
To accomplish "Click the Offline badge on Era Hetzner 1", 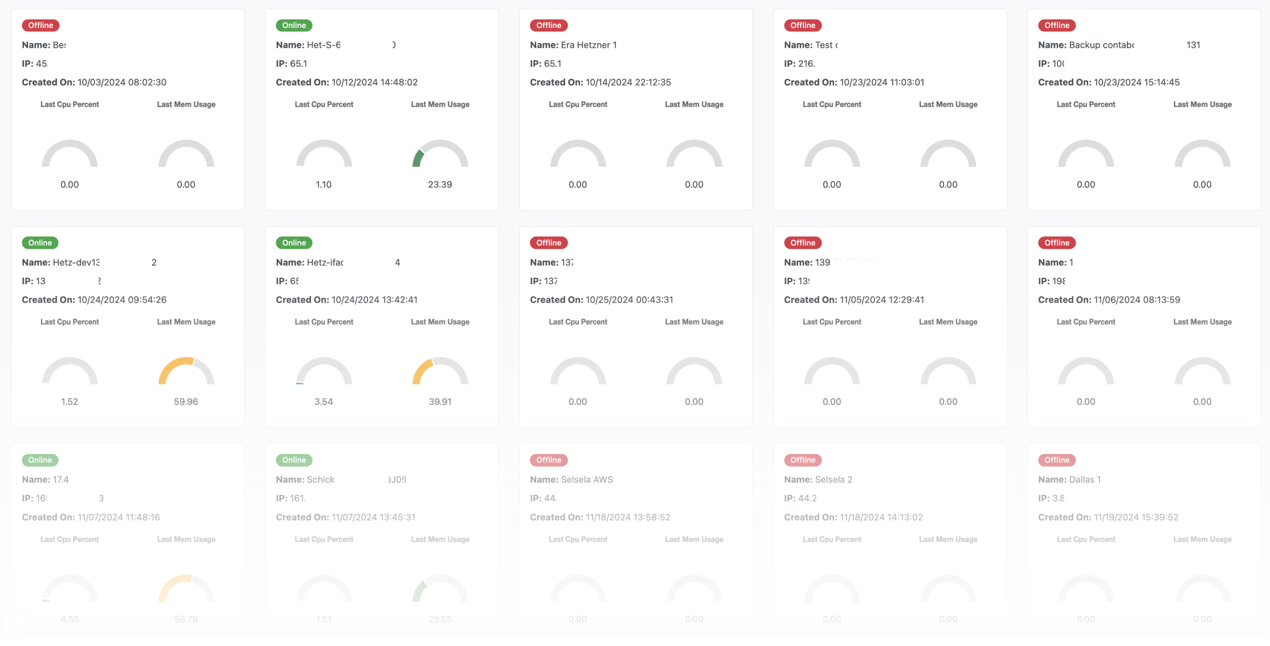I will (x=548, y=25).
